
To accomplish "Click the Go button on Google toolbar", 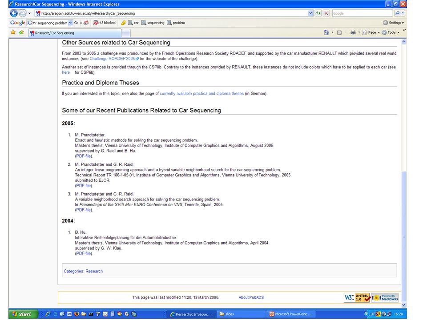I will click(x=76, y=23).
